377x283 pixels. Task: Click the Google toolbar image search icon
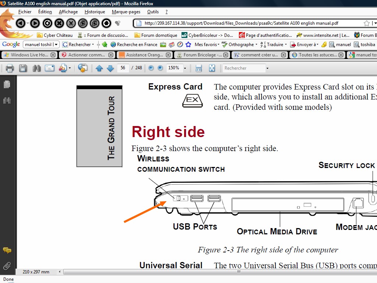[x=163, y=45]
